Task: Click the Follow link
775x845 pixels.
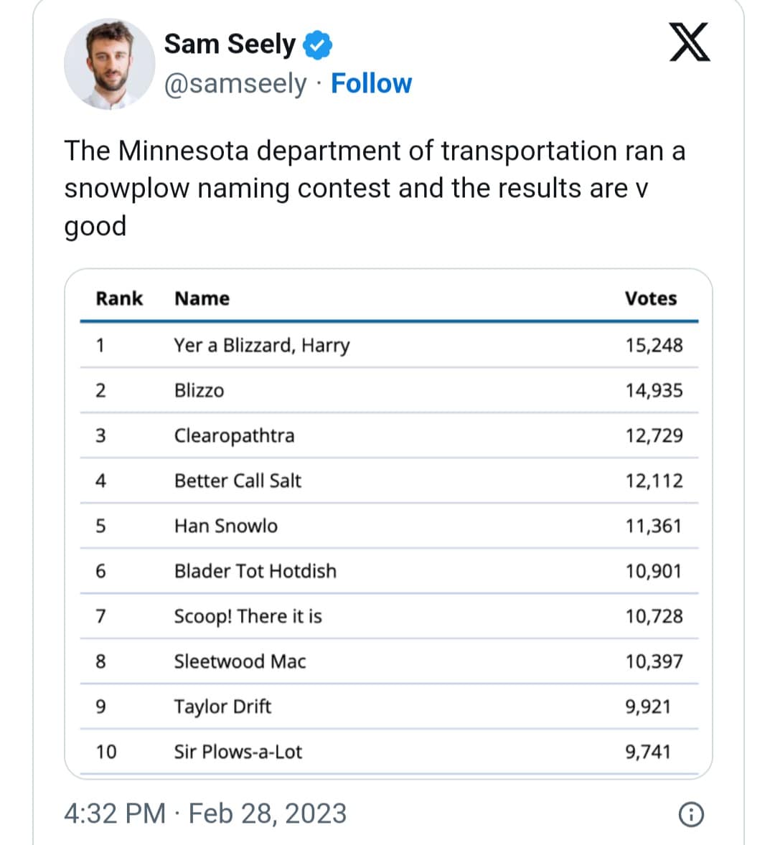Action: [x=371, y=84]
